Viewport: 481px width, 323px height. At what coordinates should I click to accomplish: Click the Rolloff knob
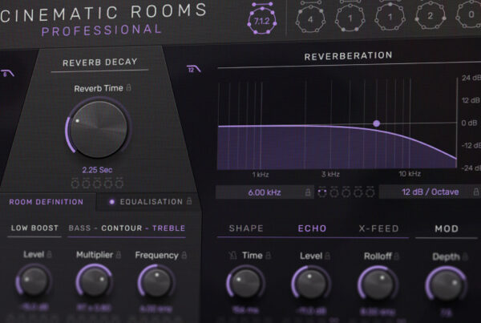378,285
